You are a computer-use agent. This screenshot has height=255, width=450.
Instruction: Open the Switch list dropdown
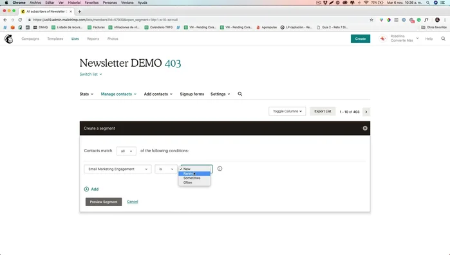pos(91,74)
